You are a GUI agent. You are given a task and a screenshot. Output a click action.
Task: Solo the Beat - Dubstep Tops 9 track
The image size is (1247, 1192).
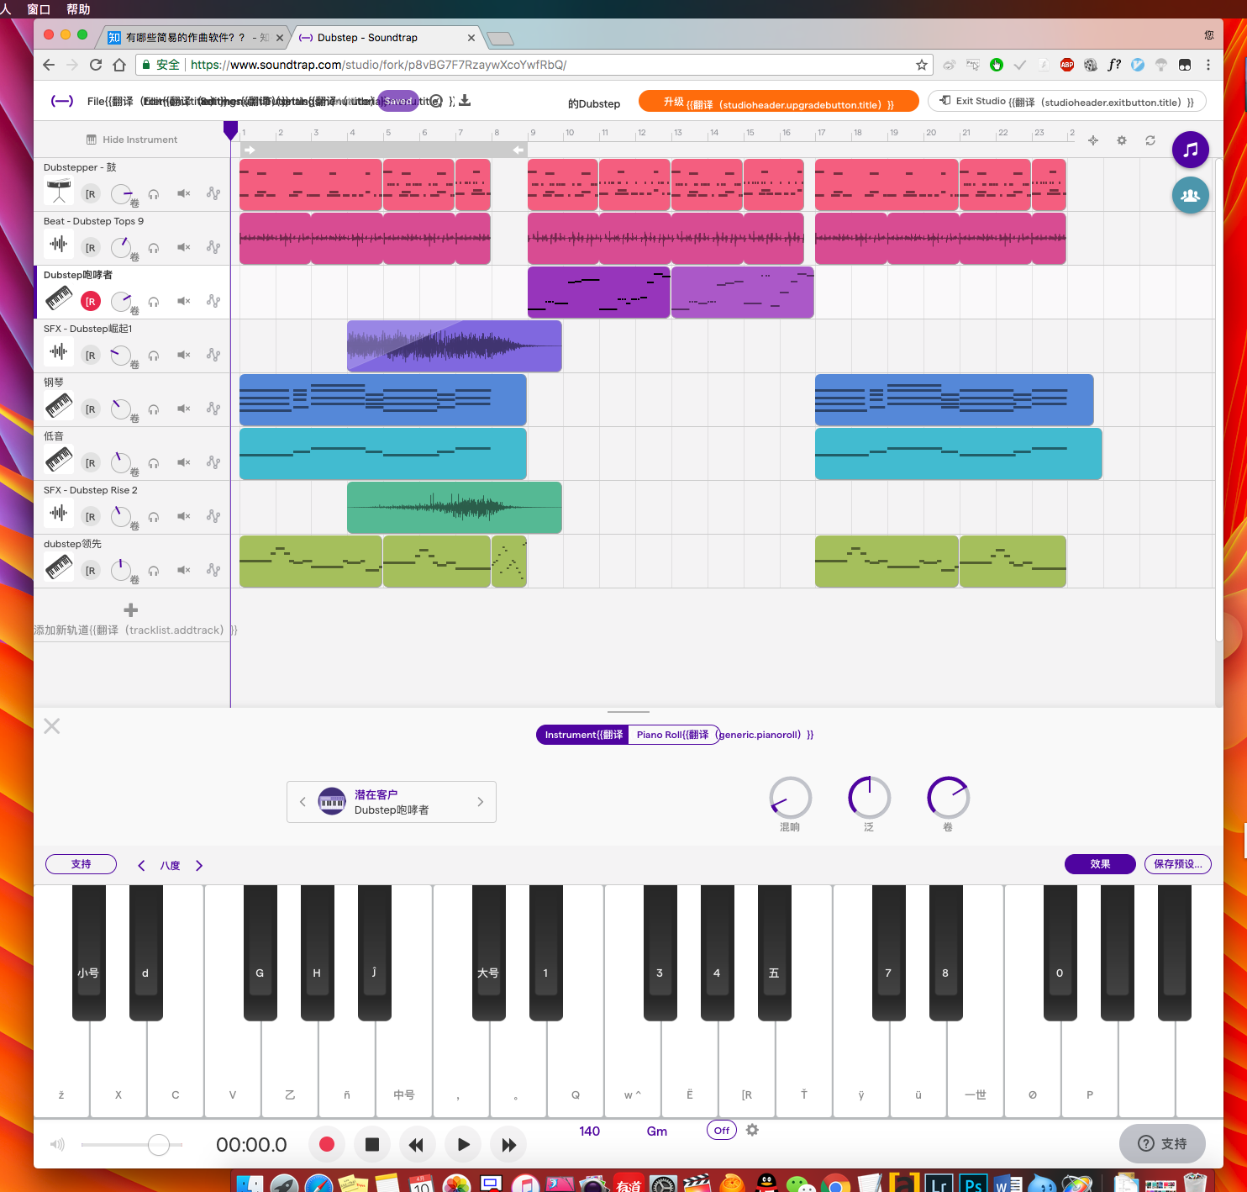pos(154,248)
